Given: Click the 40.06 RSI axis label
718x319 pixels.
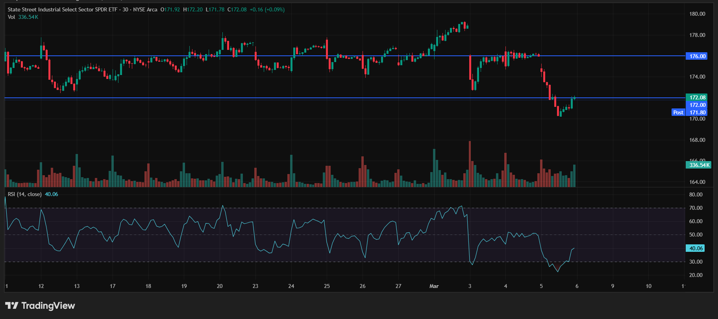Looking at the screenshot, I should click(x=696, y=248).
